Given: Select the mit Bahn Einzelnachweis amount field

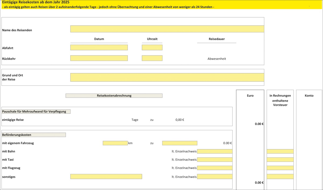Looking at the screenshot, I should pyautogui.click(x=215, y=151).
